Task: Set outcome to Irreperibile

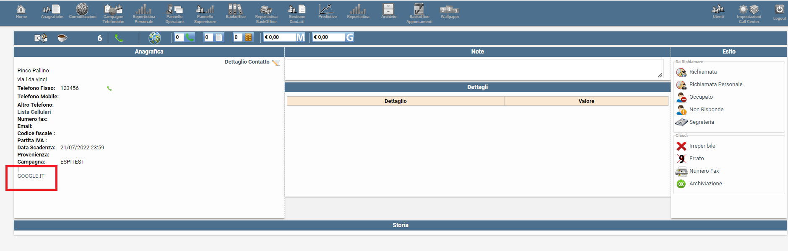Action: coord(702,146)
